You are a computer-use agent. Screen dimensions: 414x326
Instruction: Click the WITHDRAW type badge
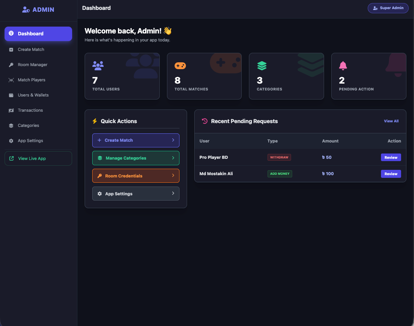coord(279,157)
